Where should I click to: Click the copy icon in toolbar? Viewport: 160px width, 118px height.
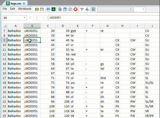click(x=65, y=9)
